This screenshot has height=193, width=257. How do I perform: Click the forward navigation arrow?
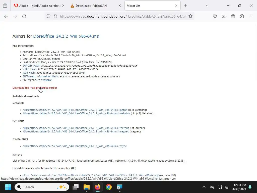[x=15, y=16]
